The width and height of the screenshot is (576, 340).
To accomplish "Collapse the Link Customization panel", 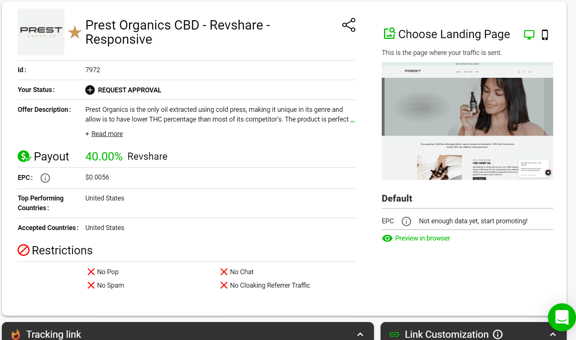I will click(x=553, y=334).
